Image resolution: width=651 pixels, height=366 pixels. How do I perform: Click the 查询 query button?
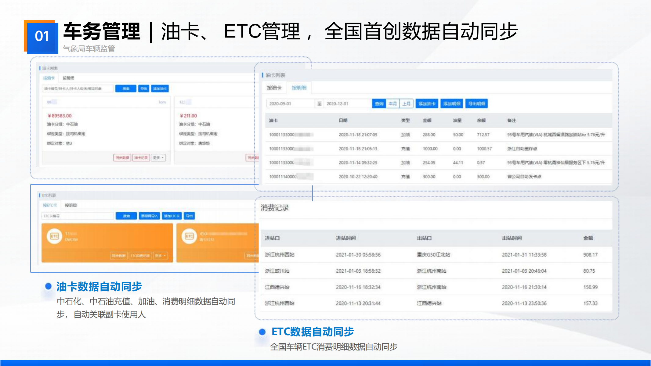(x=379, y=104)
